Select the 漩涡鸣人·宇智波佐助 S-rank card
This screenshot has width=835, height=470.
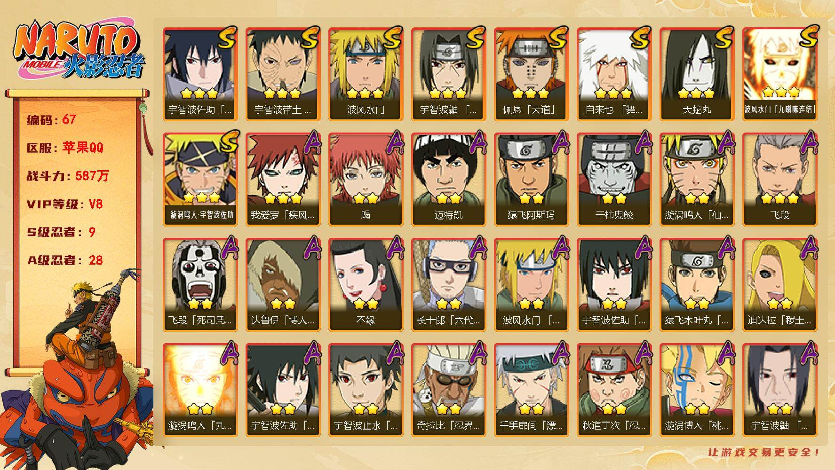point(200,180)
